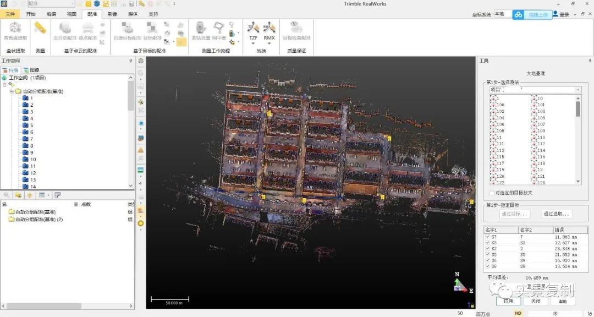
Task: Switch to the 开始 ribbon tab
Action: click(31, 14)
